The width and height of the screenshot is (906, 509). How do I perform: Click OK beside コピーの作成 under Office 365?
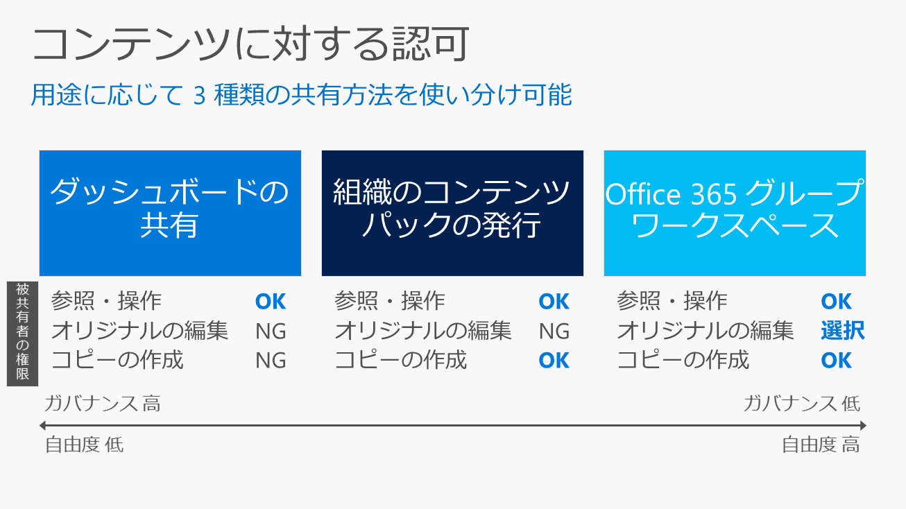pyautogui.click(x=836, y=361)
